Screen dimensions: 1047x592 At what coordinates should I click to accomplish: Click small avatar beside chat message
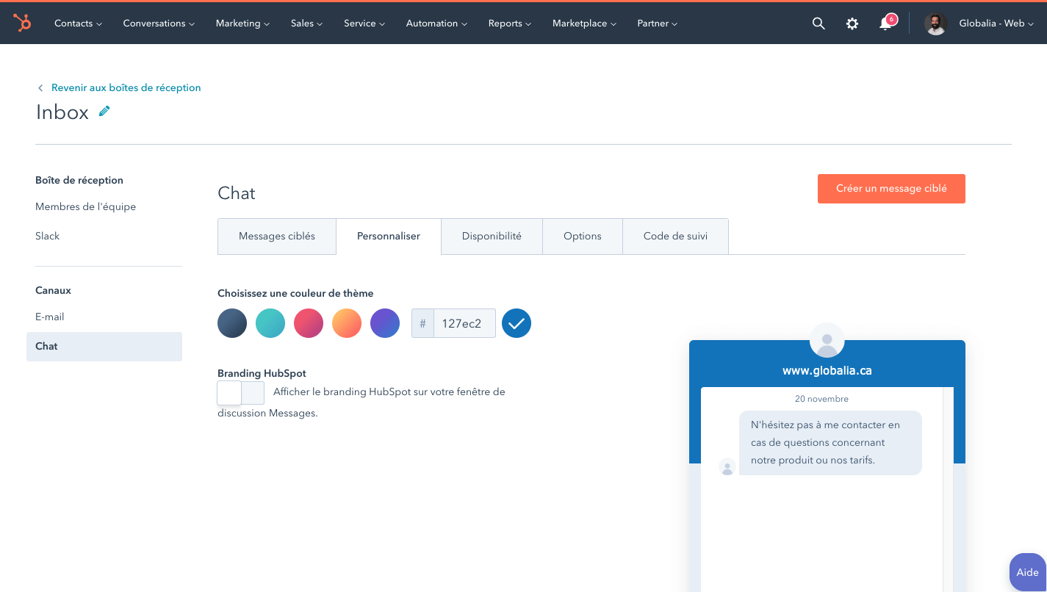tap(727, 466)
